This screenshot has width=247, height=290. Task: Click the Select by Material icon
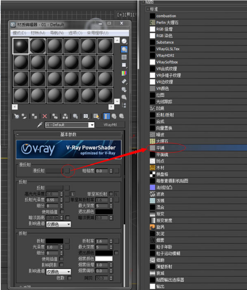(124, 97)
